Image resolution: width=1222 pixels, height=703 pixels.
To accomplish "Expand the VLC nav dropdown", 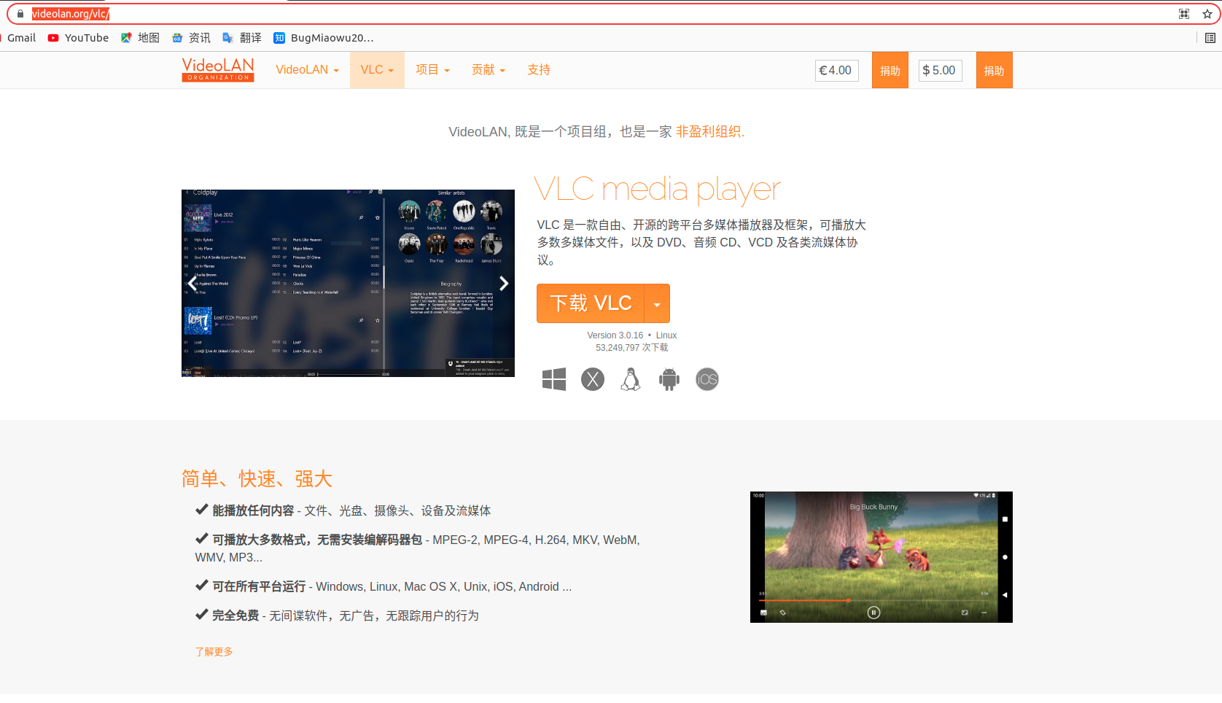I will click(x=377, y=70).
